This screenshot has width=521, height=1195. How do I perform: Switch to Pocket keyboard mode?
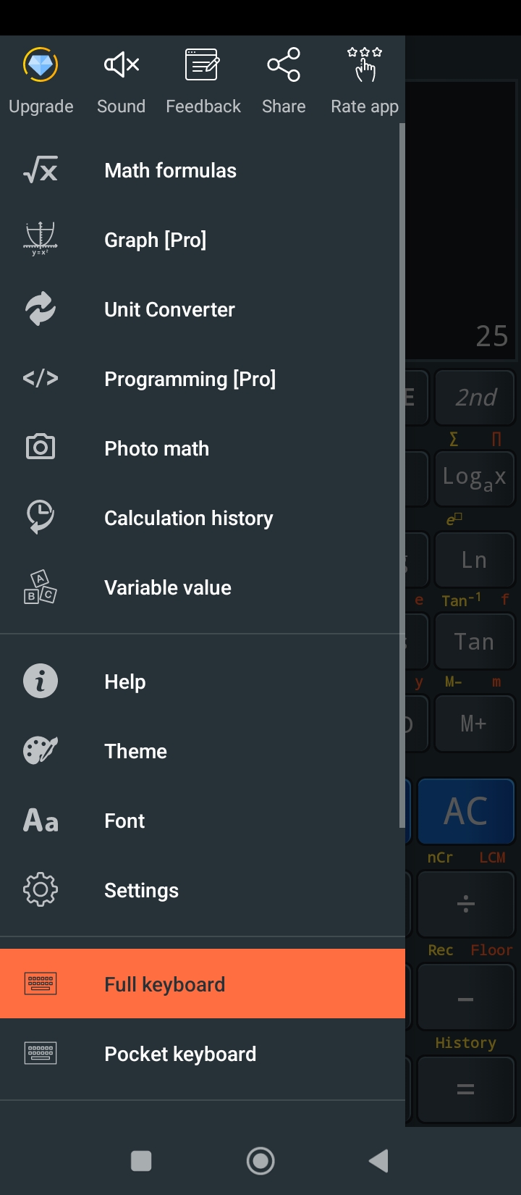(203, 1054)
